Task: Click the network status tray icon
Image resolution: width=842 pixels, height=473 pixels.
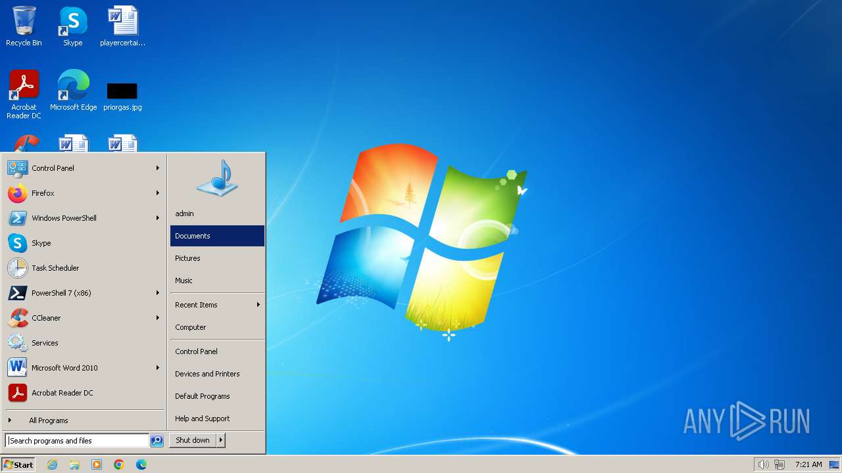Action: 780,464
